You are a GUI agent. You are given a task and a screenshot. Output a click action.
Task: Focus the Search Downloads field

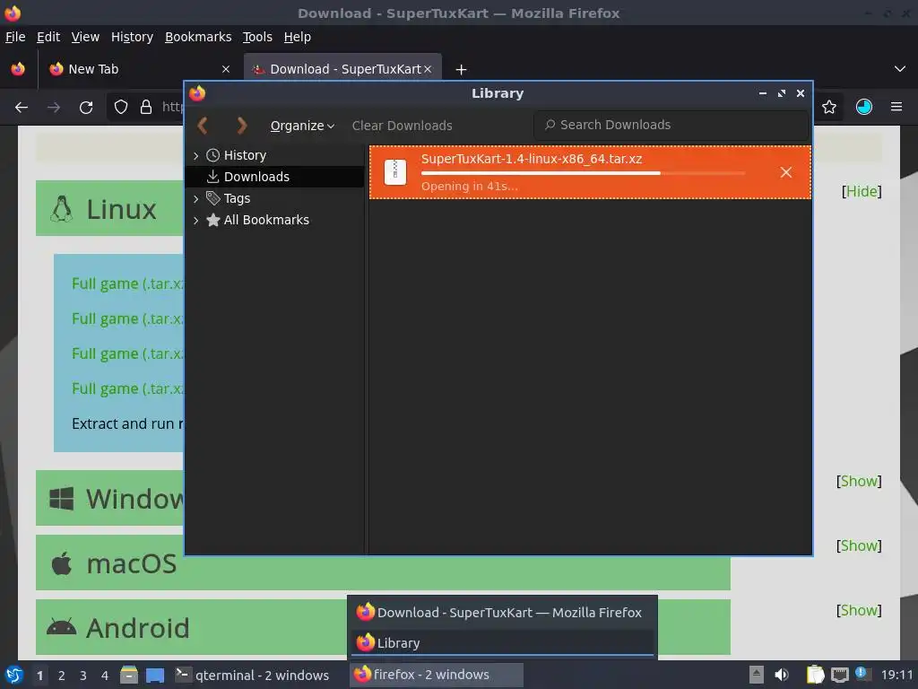click(671, 125)
